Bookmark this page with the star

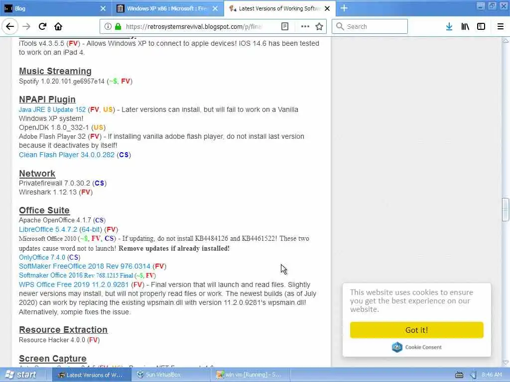pyautogui.click(x=319, y=26)
